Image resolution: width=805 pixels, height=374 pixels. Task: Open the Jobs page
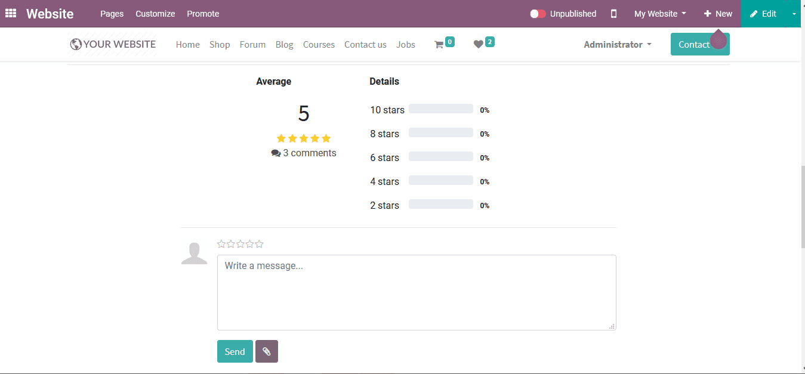pos(406,44)
